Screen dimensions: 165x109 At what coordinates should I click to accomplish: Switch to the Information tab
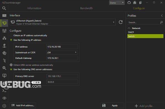click(x=34, y=8)
